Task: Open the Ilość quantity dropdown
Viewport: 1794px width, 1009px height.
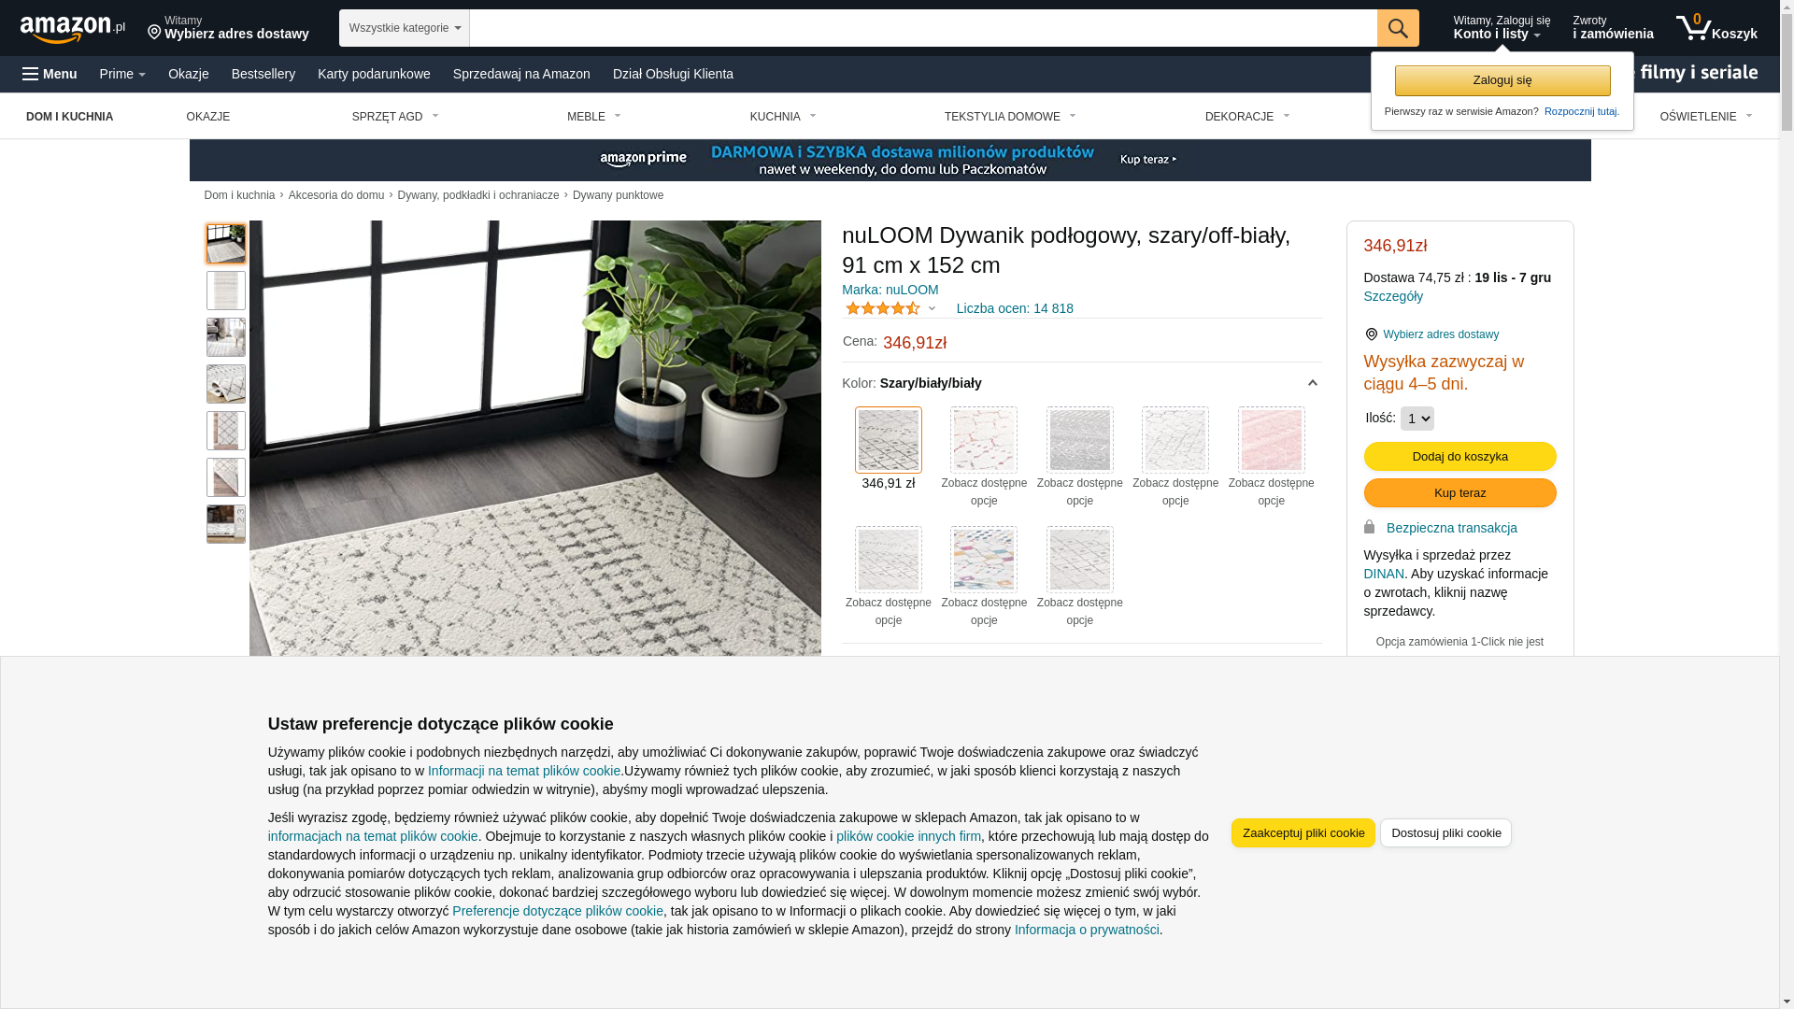Action: 1417,419
